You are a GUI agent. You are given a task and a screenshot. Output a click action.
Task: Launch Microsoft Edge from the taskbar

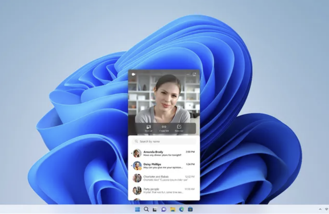(181, 209)
